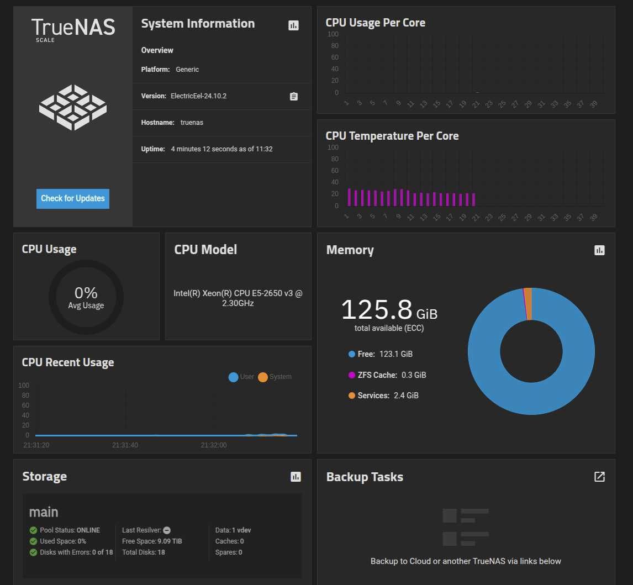Click the ZFS Cache: 0.3 GiB text
The image size is (633, 585).
click(x=392, y=375)
